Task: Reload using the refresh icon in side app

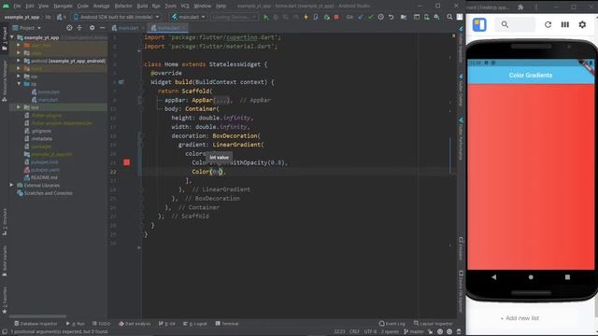Action: tap(548, 25)
